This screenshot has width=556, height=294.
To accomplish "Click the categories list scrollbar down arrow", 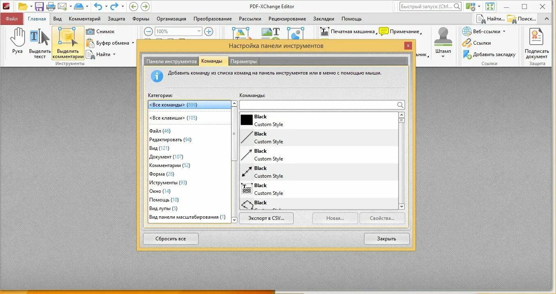I will coord(235,220).
